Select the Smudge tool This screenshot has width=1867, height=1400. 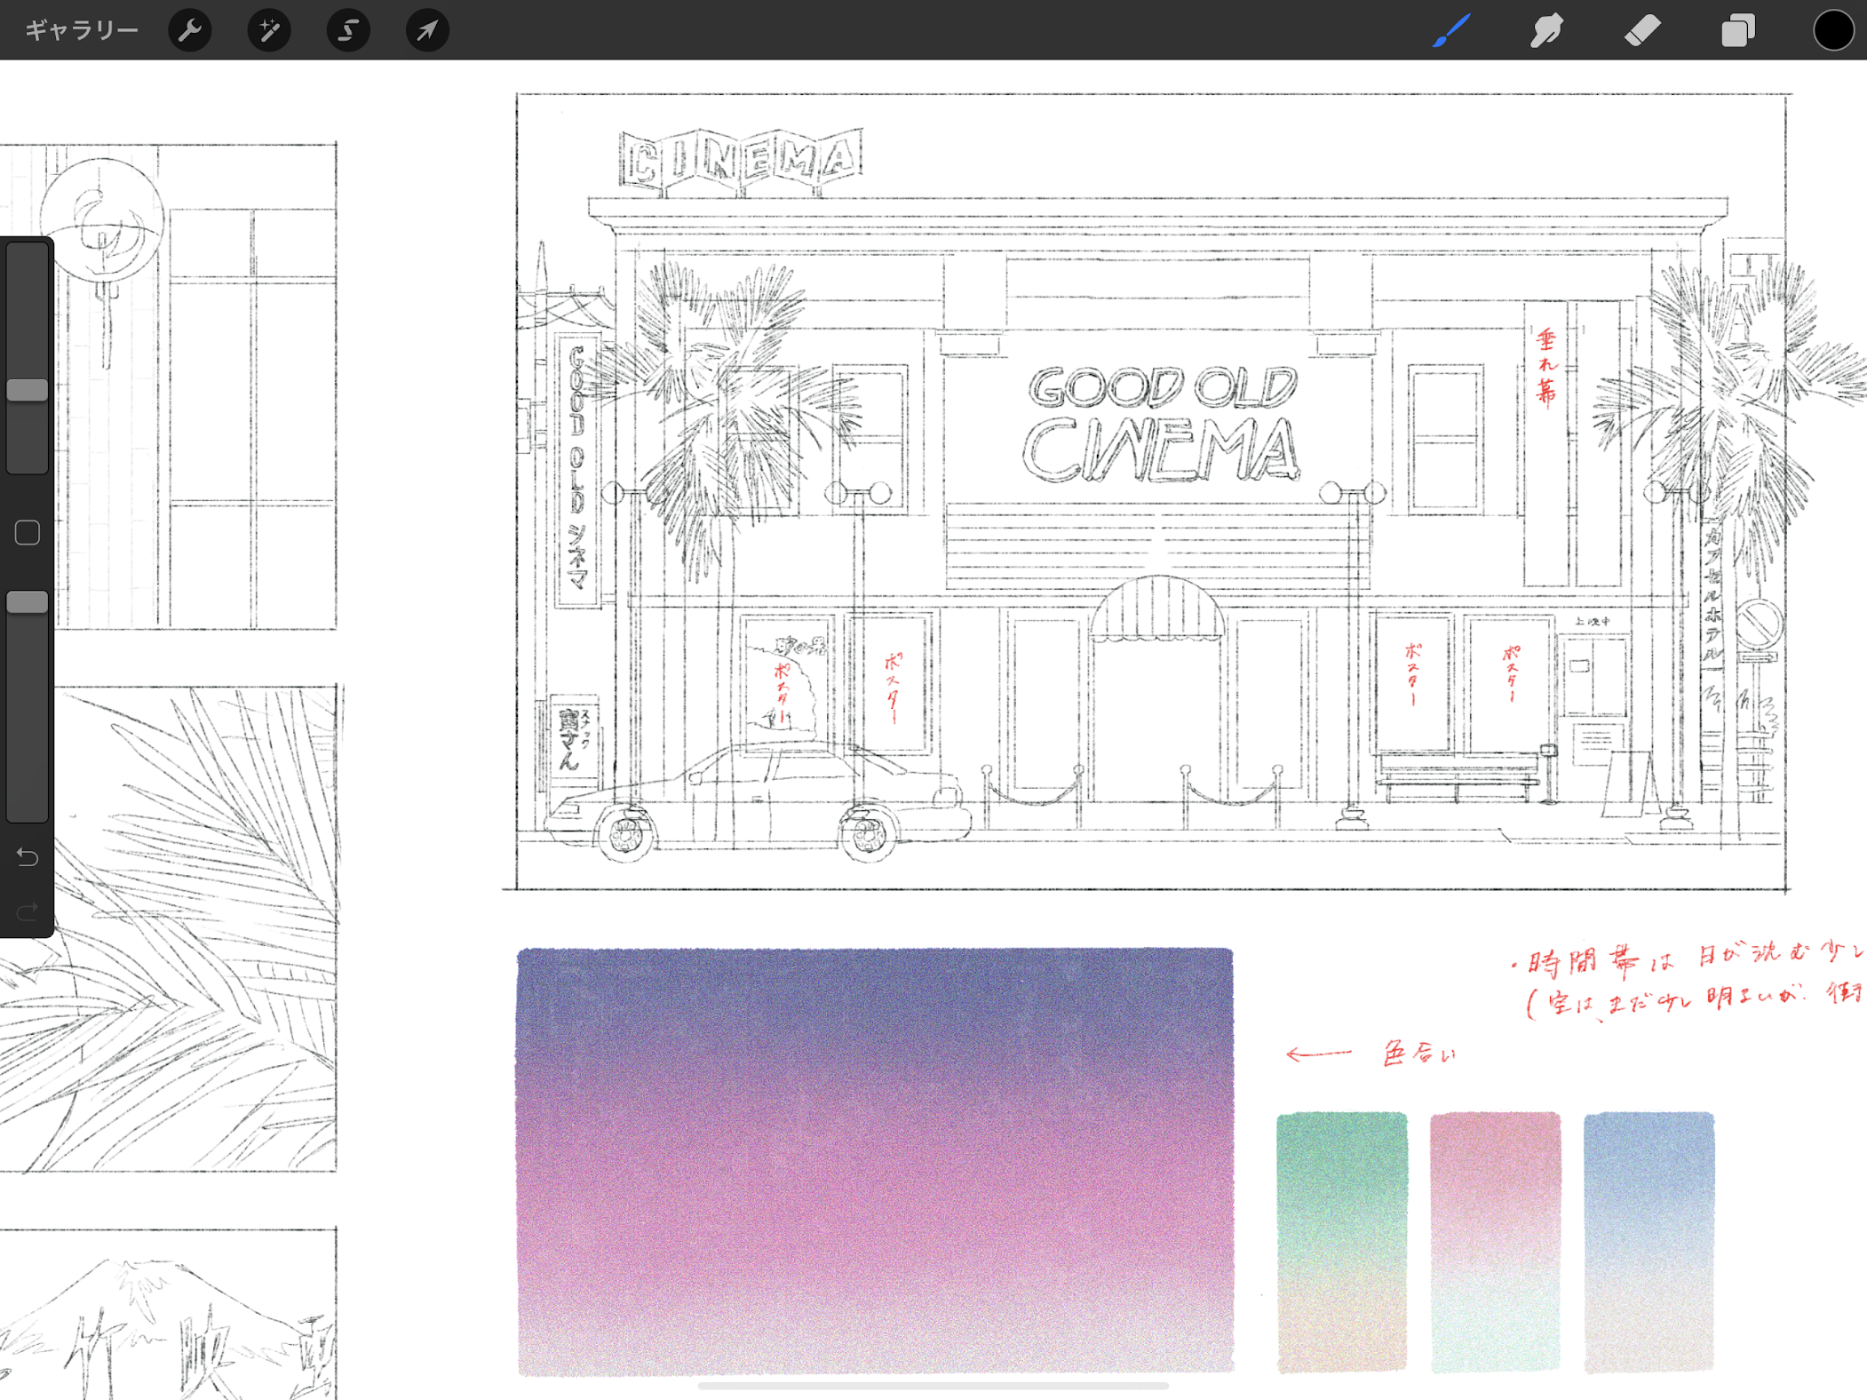[x=1546, y=30]
